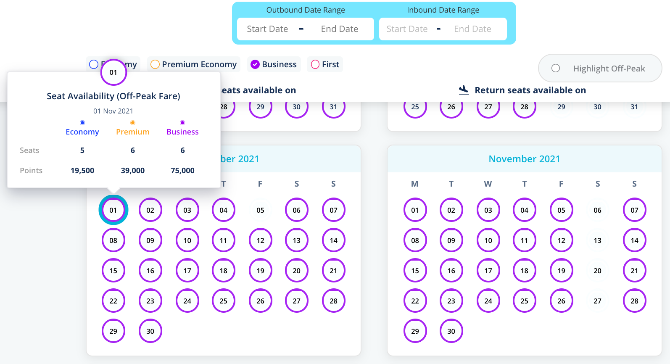Click Economy label in seat availability popup
Viewport: 670px width, 364px height.
(82, 132)
